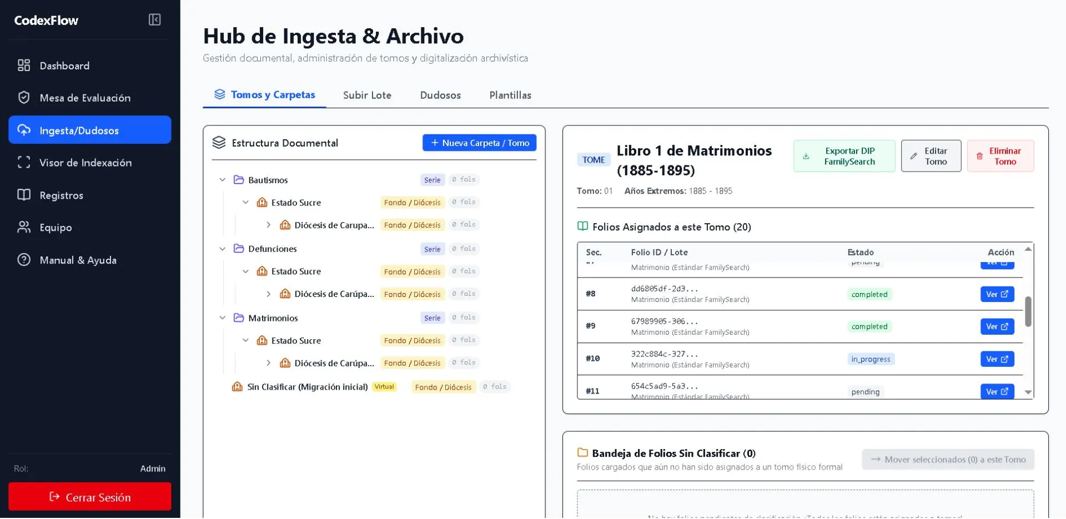Click the Ingesta/Dudosos cloud upload icon

[x=24, y=130]
